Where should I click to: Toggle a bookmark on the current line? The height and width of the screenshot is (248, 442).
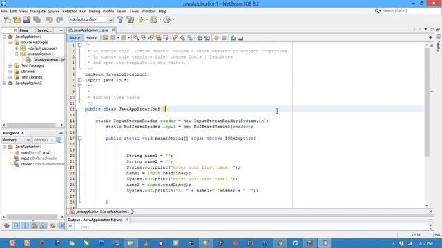[191, 38]
